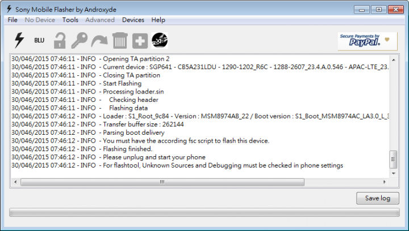Click the key icon in toolbar
409x231 pixels.
[80, 40]
